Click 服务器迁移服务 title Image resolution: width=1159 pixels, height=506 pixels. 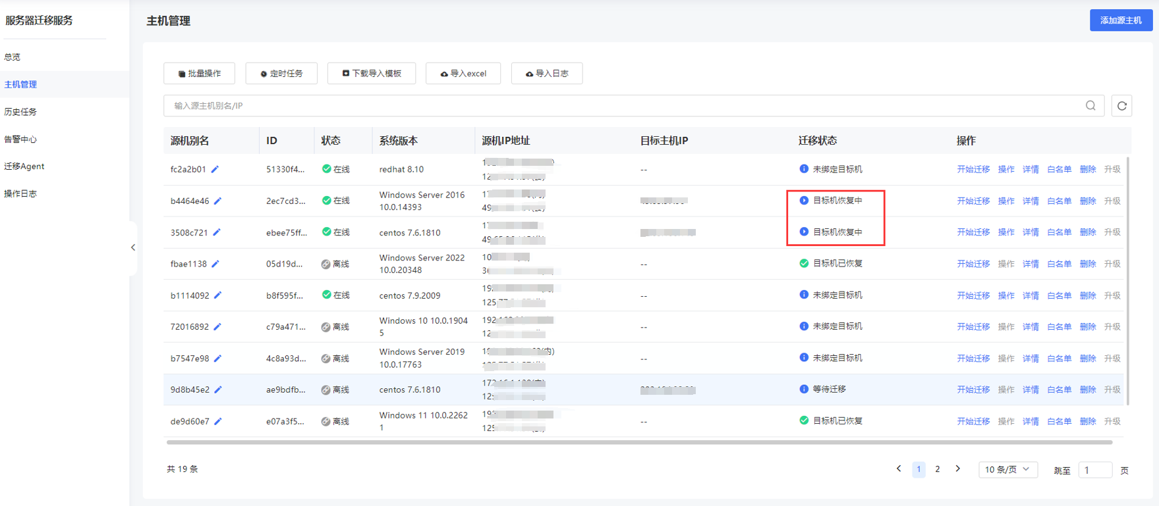pyautogui.click(x=39, y=20)
